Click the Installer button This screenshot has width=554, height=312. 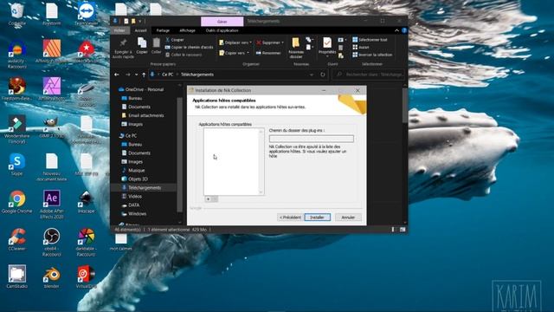(x=318, y=218)
